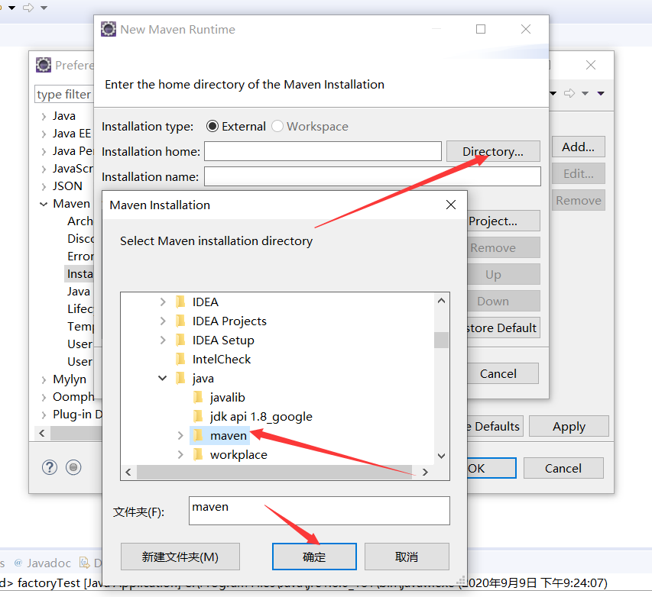Click the folder tree scroll right arrow
Screen dimensions: 652x597
click(425, 472)
